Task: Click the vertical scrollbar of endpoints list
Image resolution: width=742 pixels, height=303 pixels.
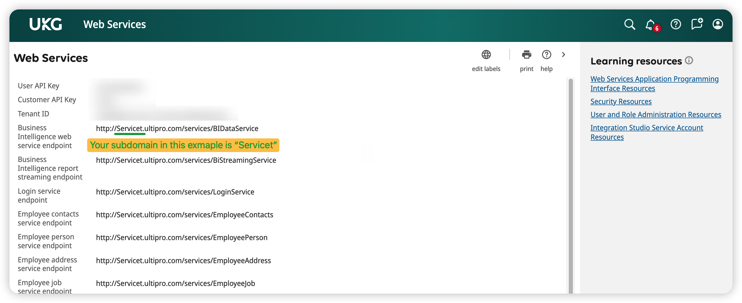Action: [570, 184]
